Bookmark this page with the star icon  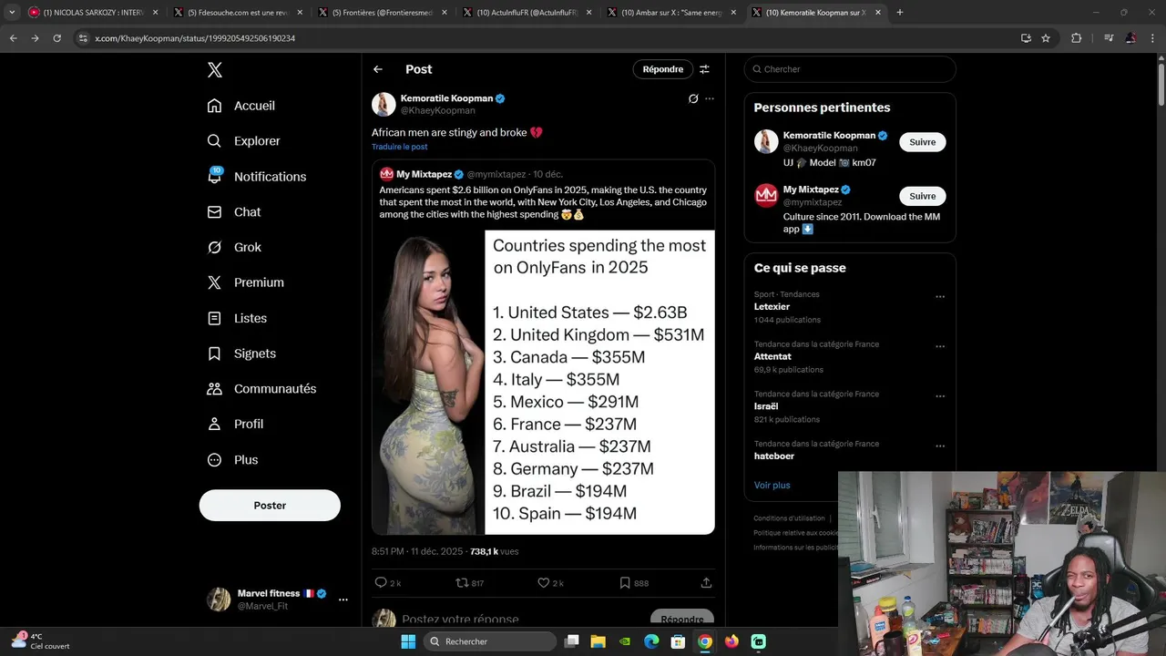point(1046,38)
